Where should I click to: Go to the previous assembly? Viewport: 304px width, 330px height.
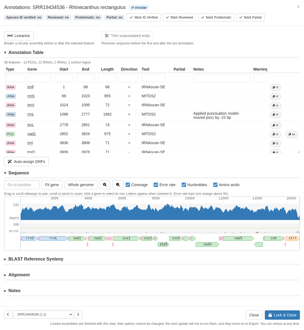pyautogui.click(x=8, y=314)
